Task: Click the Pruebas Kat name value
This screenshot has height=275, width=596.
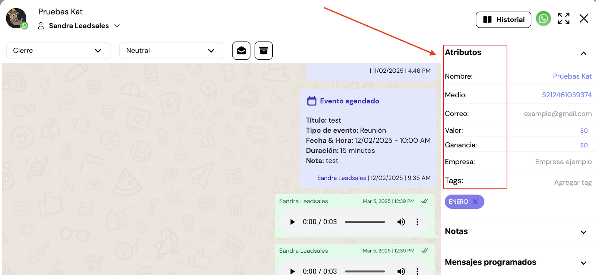Action: point(572,76)
